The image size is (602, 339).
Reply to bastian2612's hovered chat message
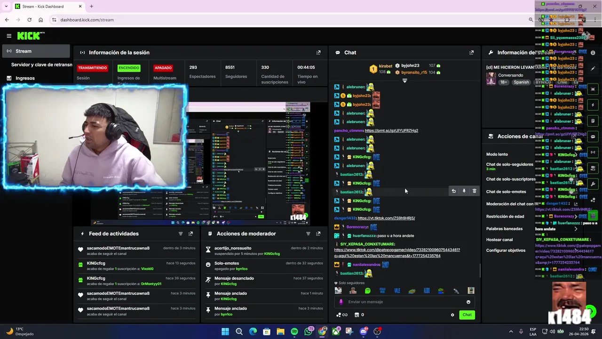pyautogui.click(x=454, y=191)
